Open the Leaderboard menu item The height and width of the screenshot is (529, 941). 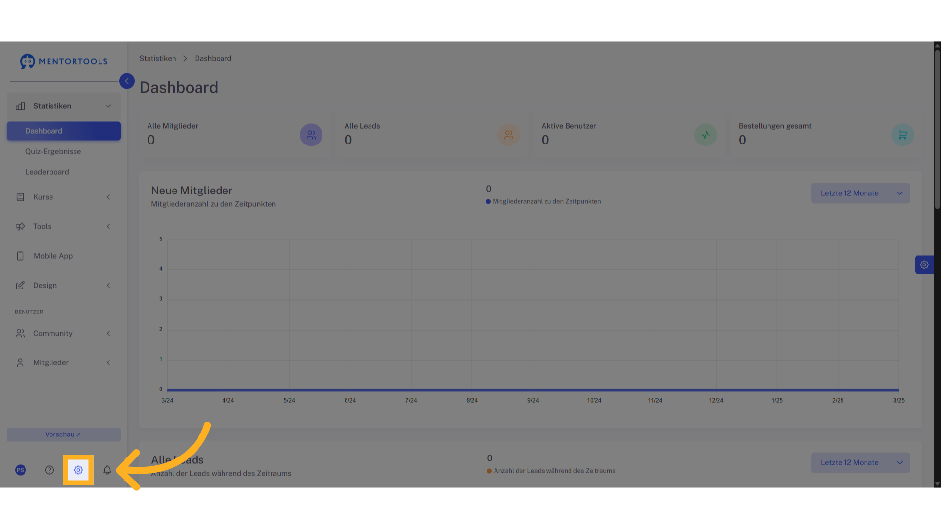tap(47, 172)
